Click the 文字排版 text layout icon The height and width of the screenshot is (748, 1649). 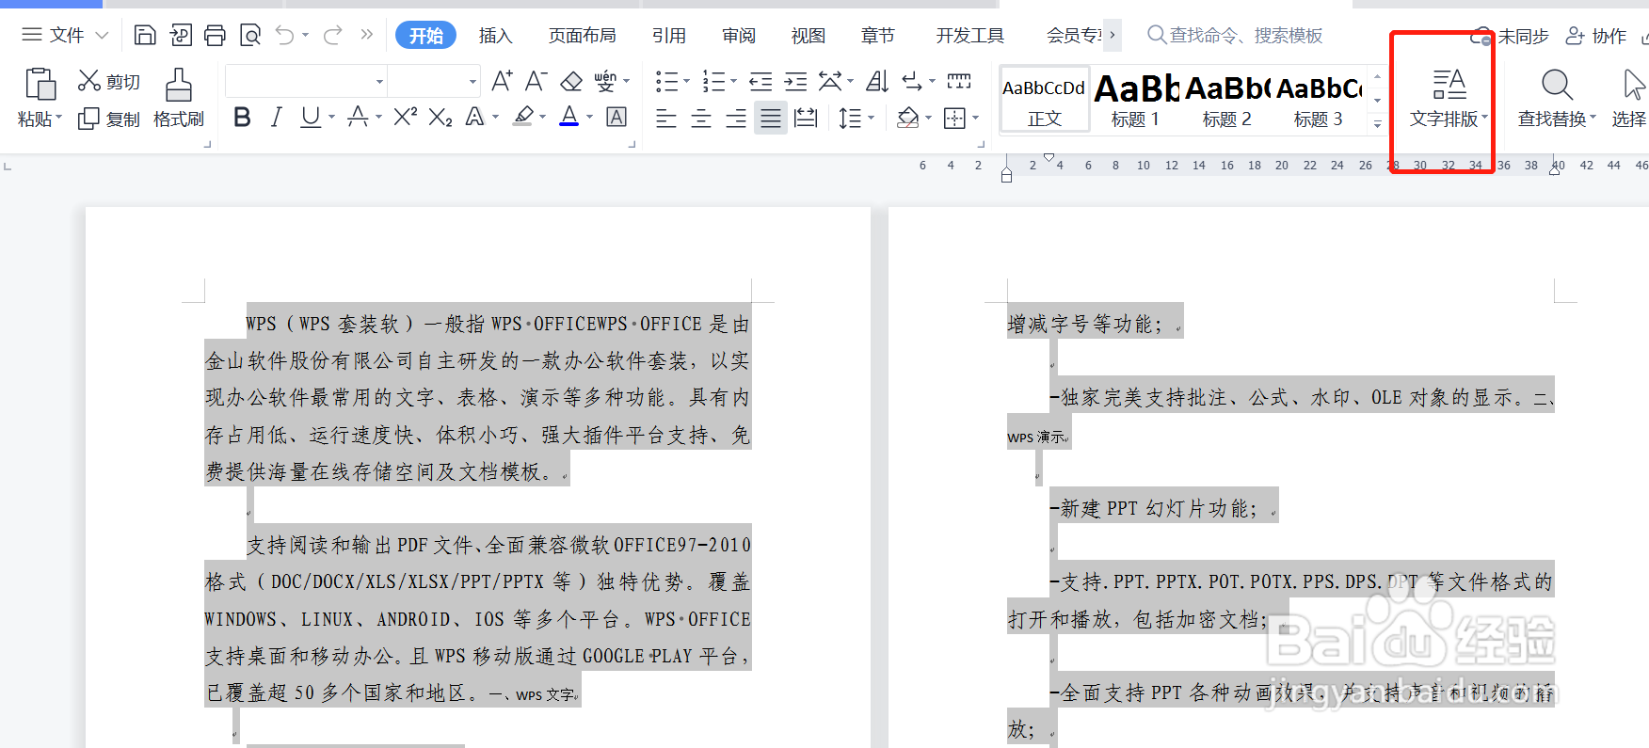pyautogui.click(x=1449, y=85)
